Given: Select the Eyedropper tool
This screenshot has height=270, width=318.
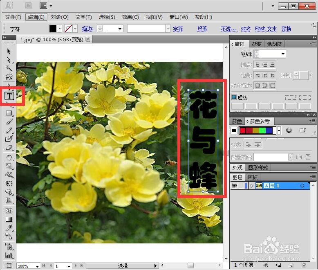Looking at the screenshot, I should point(9,228).
